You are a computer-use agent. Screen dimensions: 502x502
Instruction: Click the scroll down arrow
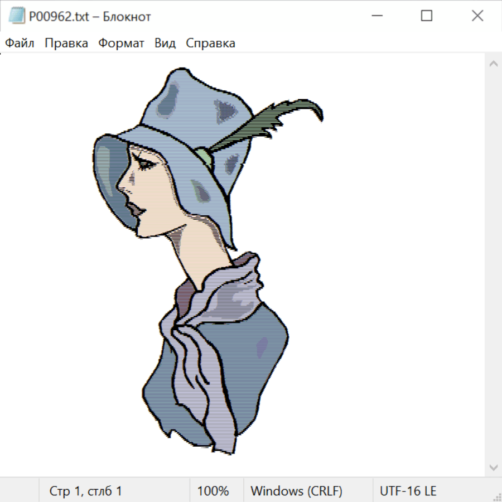(493, 467)
